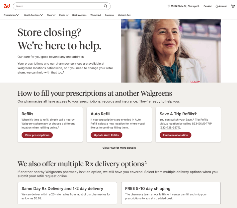Click the magnifying glass search icon
The image size is (237, 208).
point(106,6)
